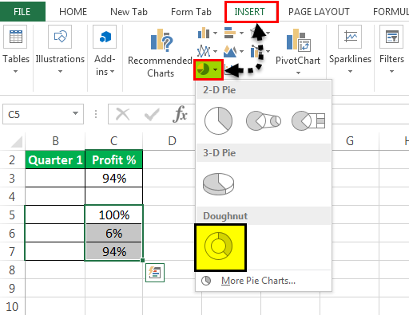This screenshot has height=315, width=409.
Task: Expand the column chart dropdown arrow
Action: tap(215, 33)
